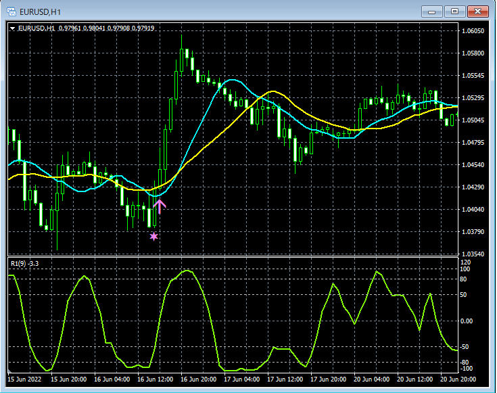
Task: Click the chart window icon in title bar
Action: pos(11,11)
